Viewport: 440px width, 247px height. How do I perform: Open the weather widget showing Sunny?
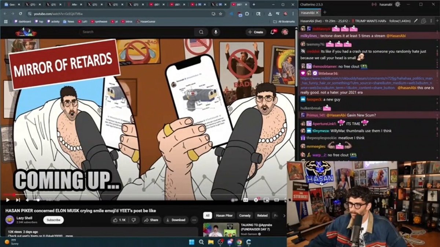point(11,242)
